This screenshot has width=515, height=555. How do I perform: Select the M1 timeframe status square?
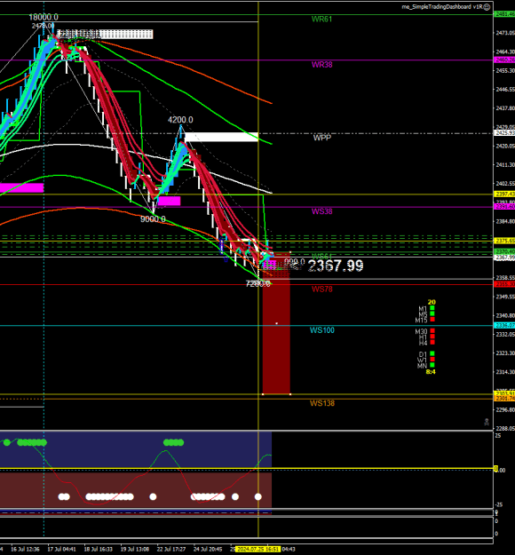[x=432, y=308]
